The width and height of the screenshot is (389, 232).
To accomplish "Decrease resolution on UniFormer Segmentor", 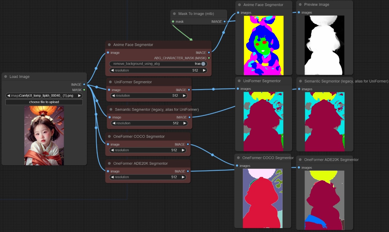I will (x=113, y=95).
